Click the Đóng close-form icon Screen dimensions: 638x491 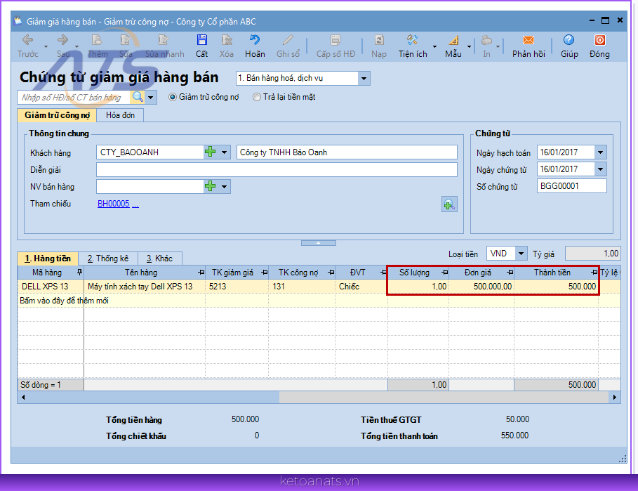[x=600, y=40]
